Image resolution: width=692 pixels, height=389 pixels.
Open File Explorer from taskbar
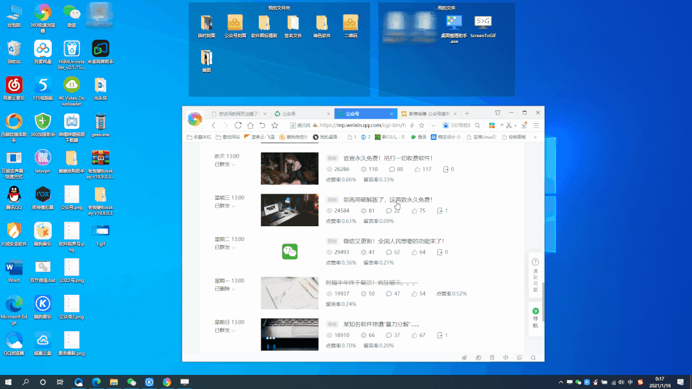(114, 382)
